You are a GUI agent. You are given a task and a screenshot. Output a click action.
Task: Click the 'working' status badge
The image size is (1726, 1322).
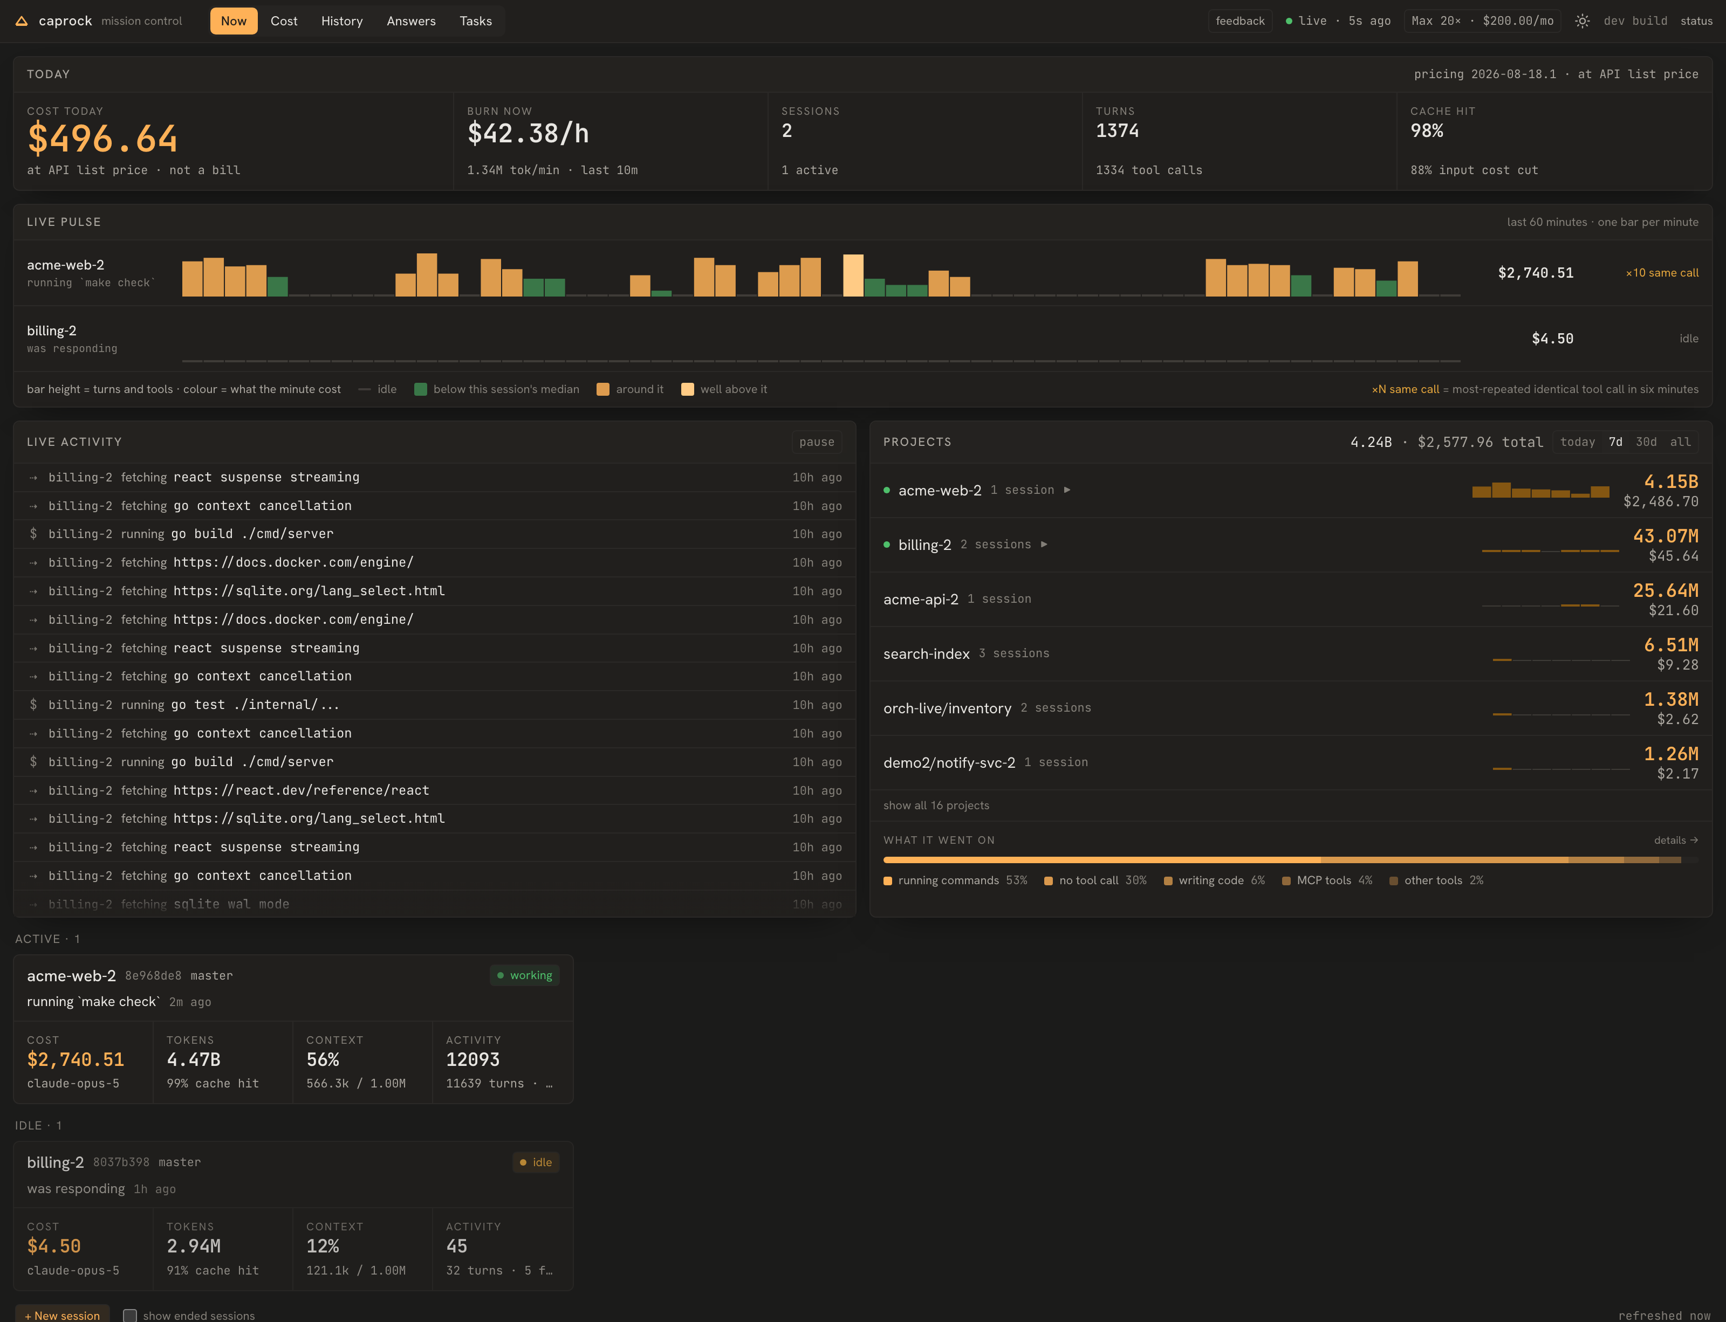(524, 976)
